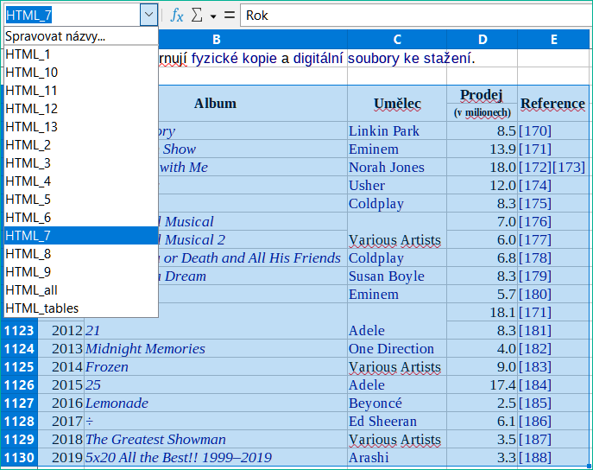
Task: Click the Susan Boyle cell
Action: (x=397, y=276)
